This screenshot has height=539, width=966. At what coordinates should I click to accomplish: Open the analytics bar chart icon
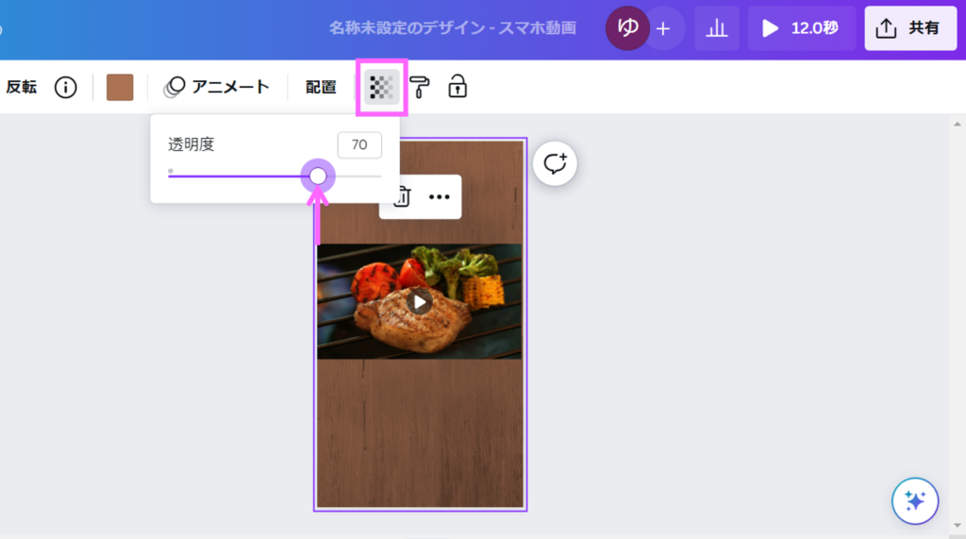coord(717,28)
